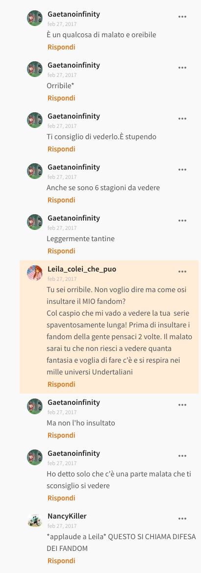Screen dimensions: 201x573
Task: Open options on 'Ho detto solo che' comment
Action: point(182,456)
